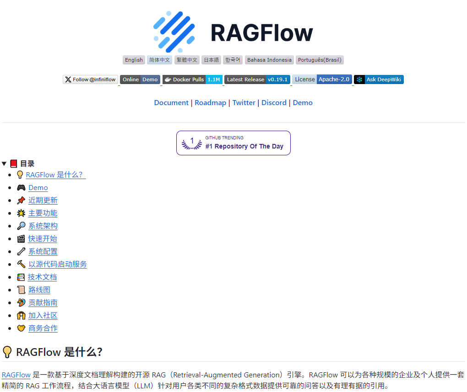Open the Latest Release v0.19.1 badge
Screen dimensions: 467x392
click(257, 79)
